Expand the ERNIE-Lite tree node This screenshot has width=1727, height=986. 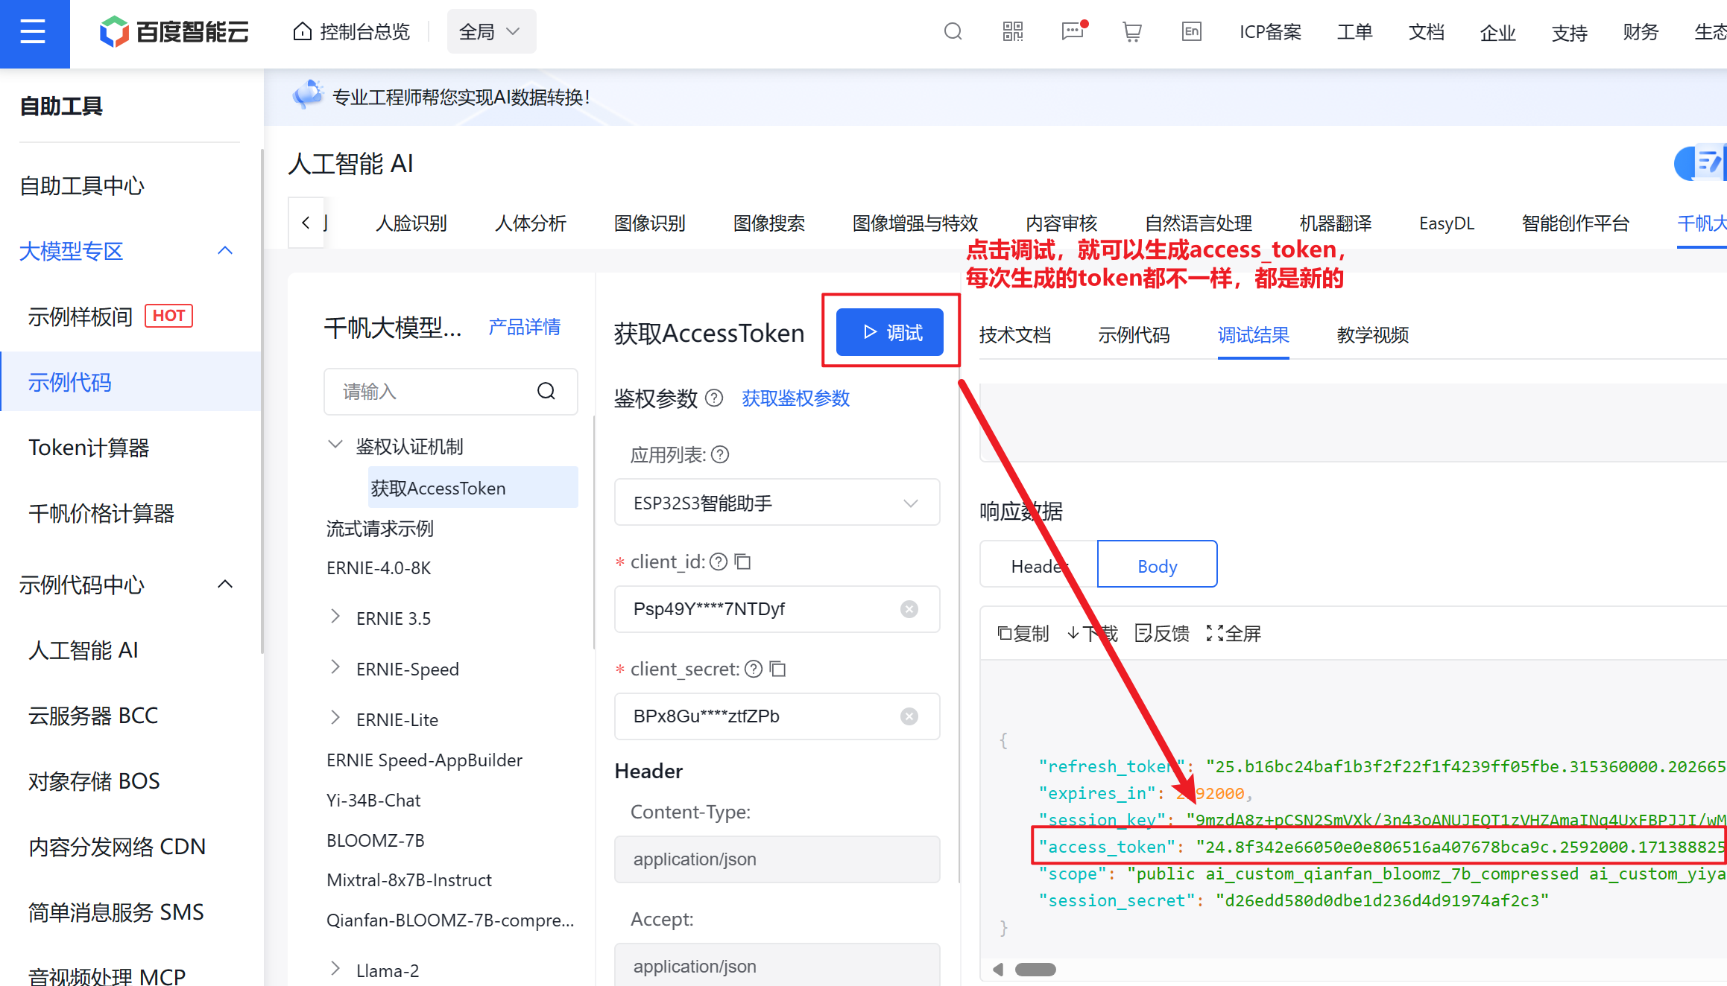(x=335, y=719)
